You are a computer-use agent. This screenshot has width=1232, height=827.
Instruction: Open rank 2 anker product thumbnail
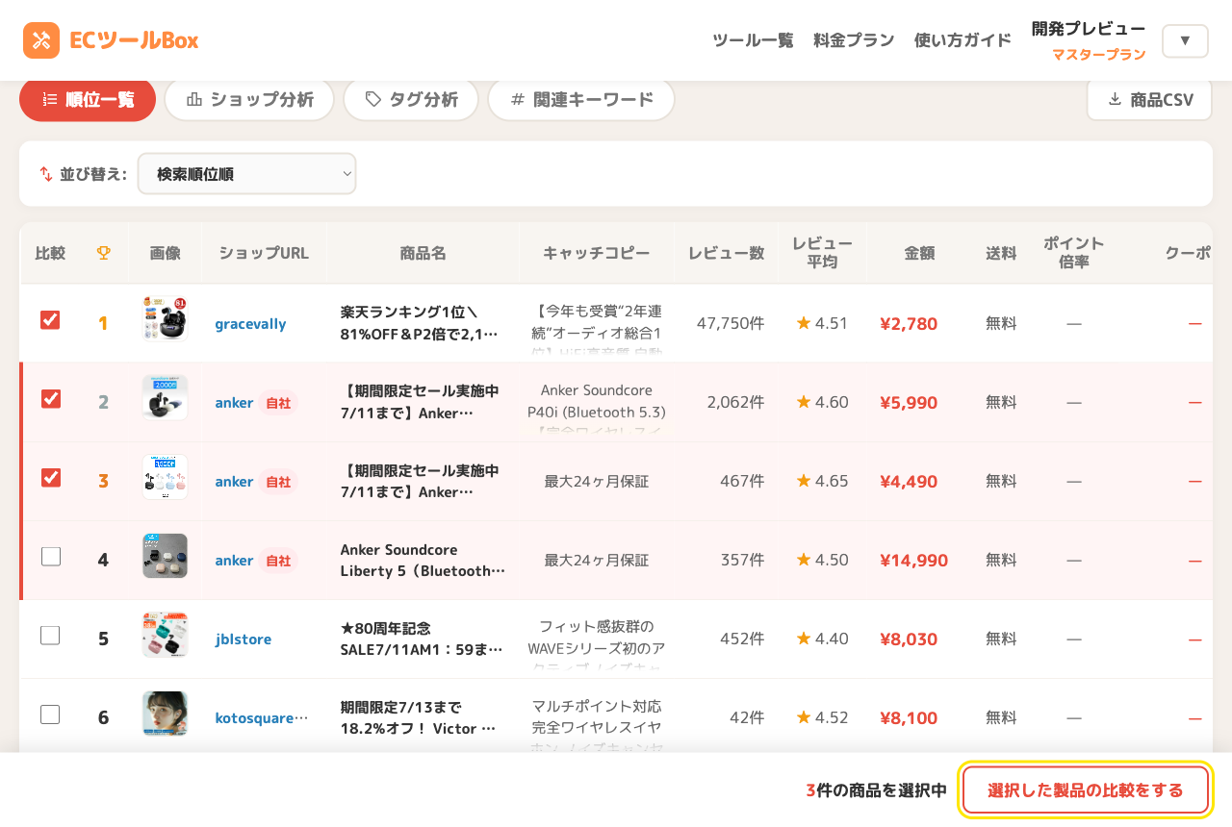165,398
